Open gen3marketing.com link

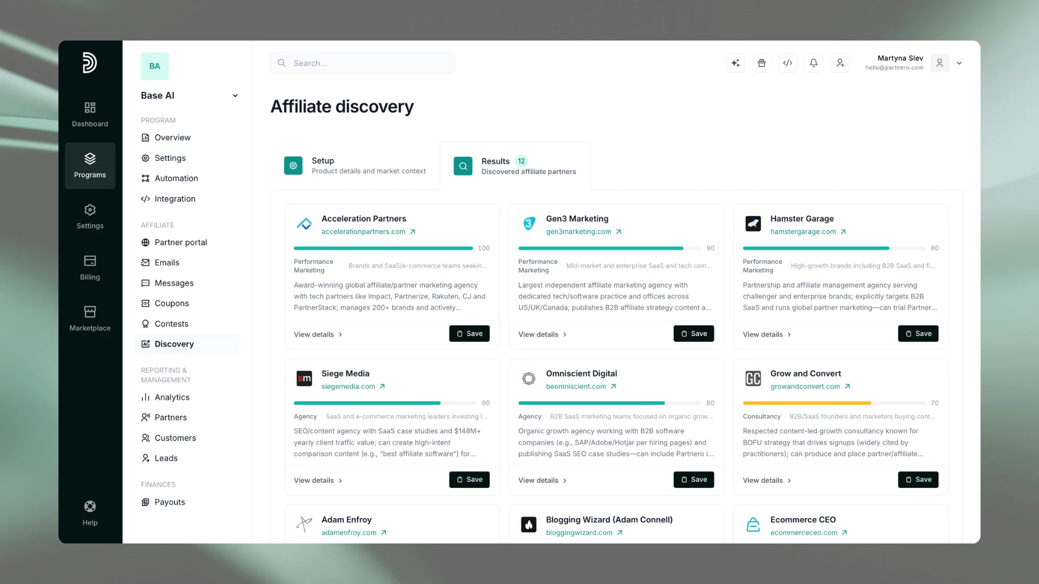pos(584,232)
